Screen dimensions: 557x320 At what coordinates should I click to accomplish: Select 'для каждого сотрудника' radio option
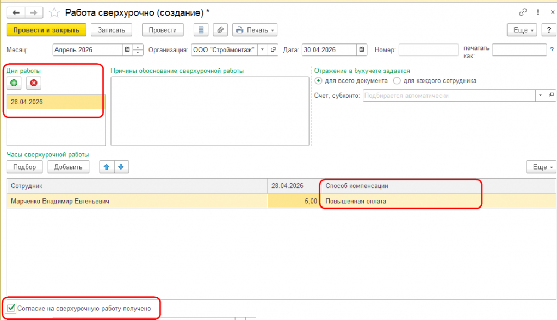click(397, 81)
